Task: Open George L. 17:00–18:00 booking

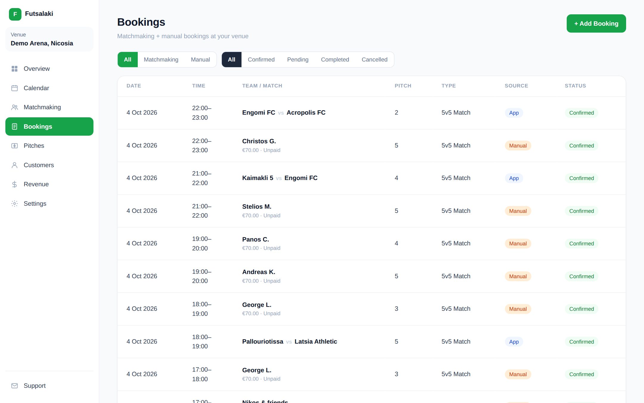Action: pyautogui.click(x=371, y=374)
